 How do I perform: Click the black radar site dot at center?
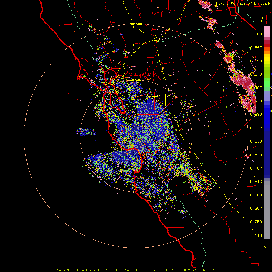click(136, 136)
